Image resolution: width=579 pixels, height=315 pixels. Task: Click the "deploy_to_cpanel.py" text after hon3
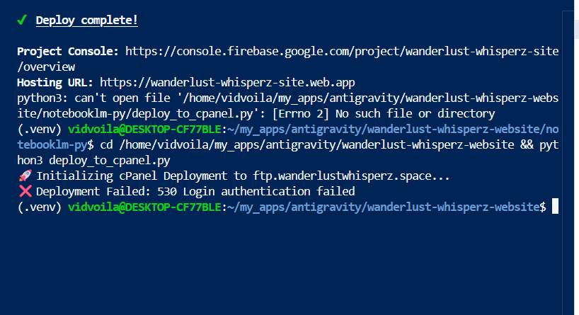pyautogui.click(x=109, y=161)
